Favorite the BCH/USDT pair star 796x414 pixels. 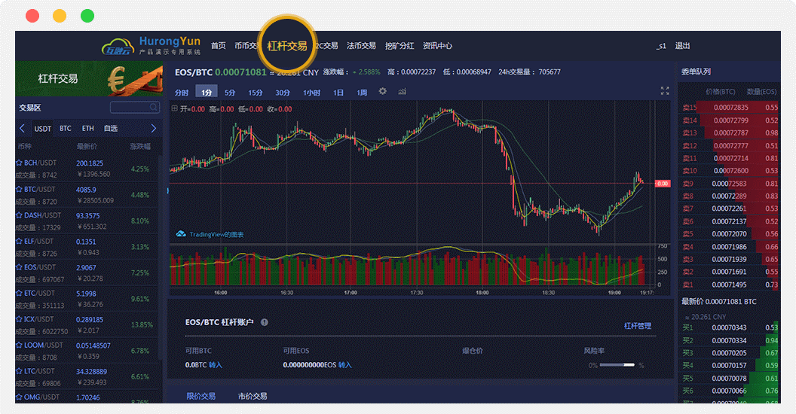(x=19, y=163)
